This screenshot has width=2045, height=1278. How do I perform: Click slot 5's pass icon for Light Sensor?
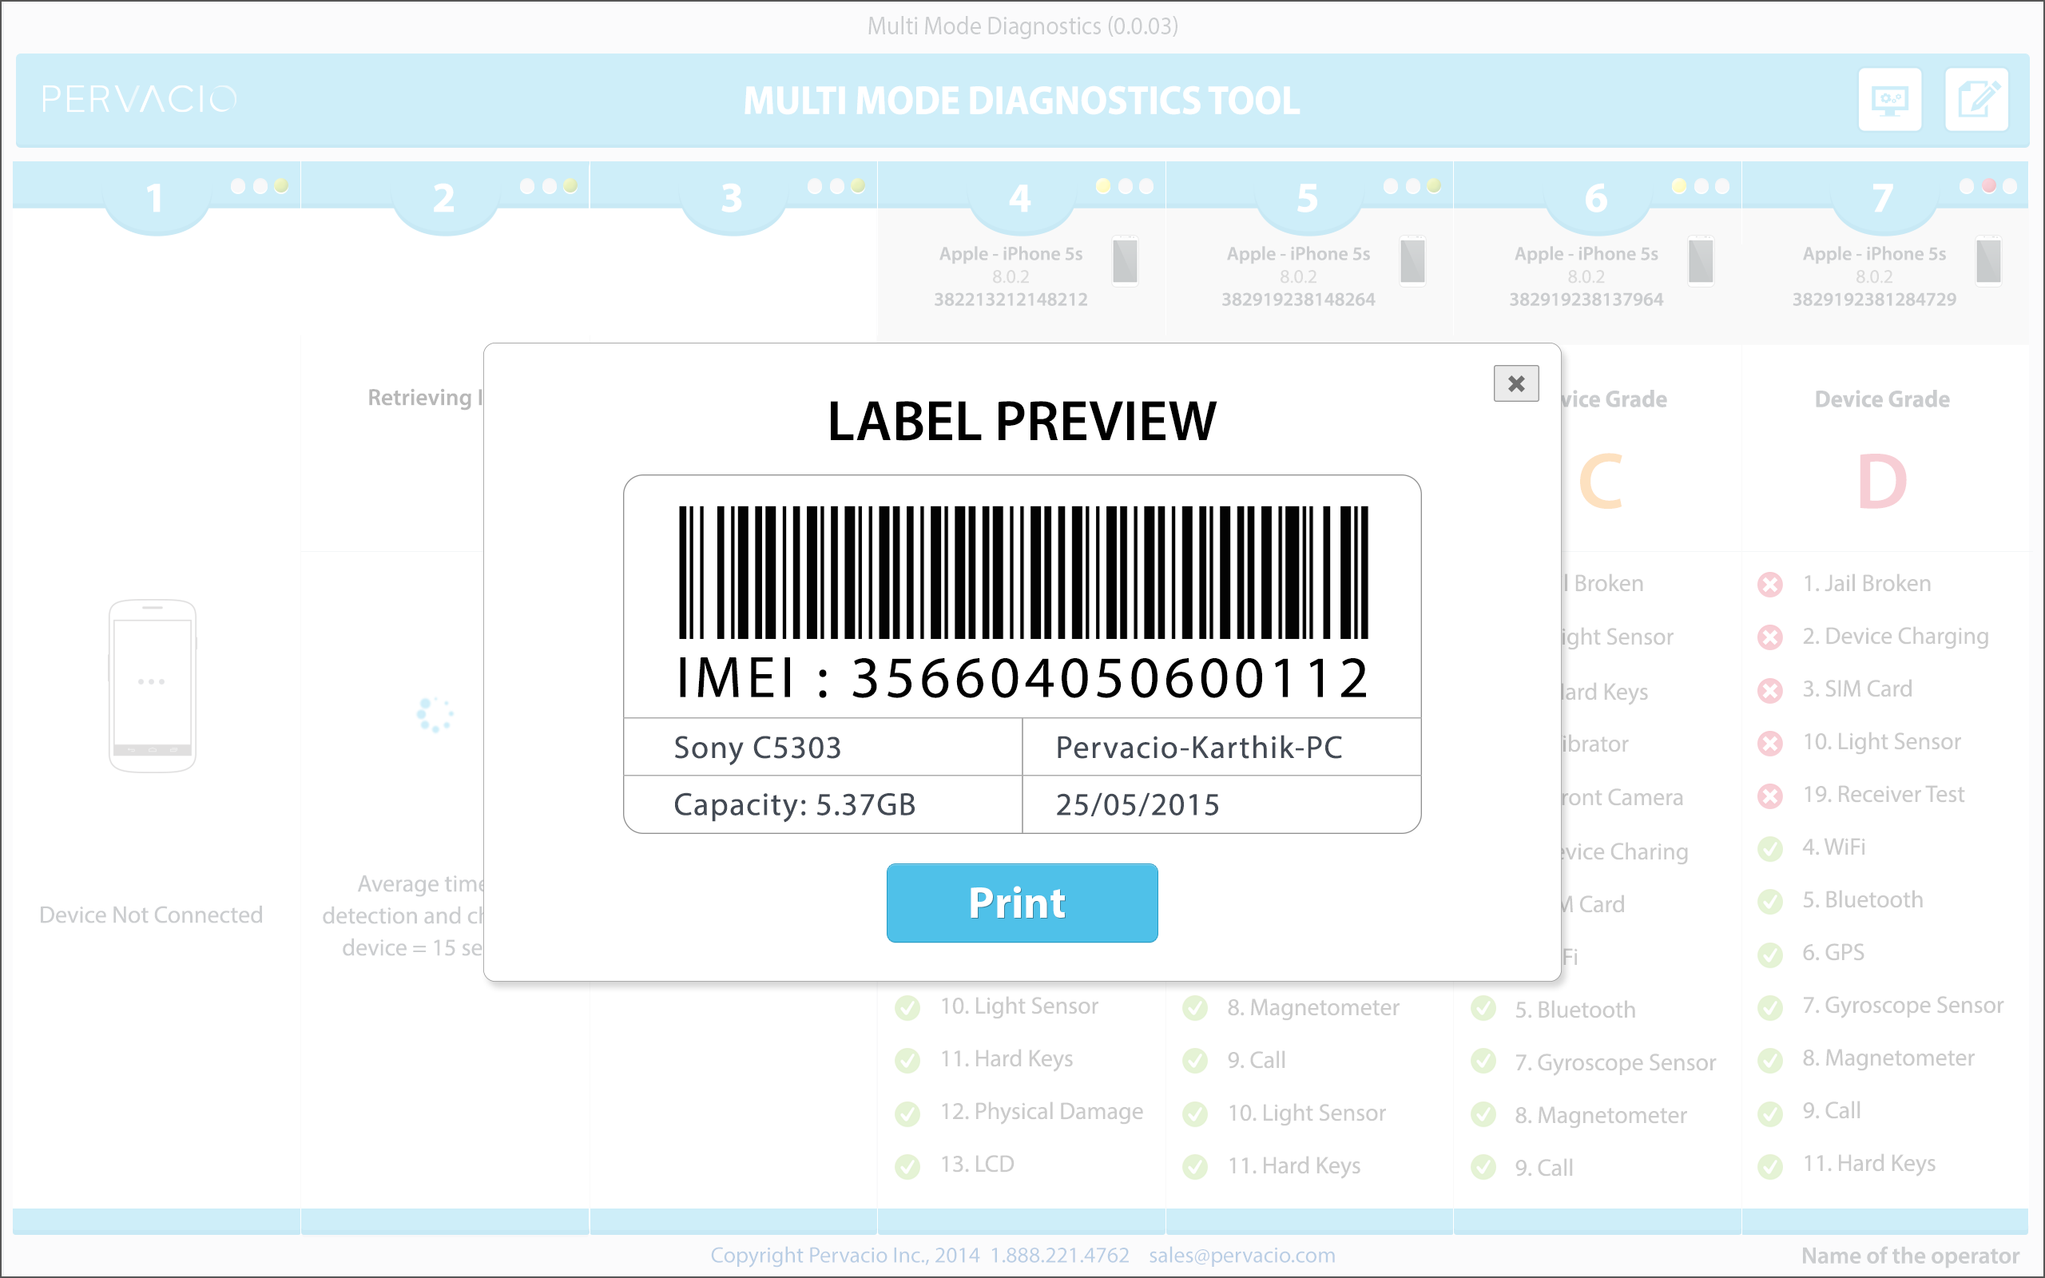1195,1114
